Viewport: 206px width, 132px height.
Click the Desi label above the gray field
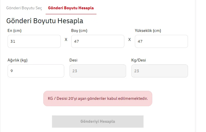point(73,60)
